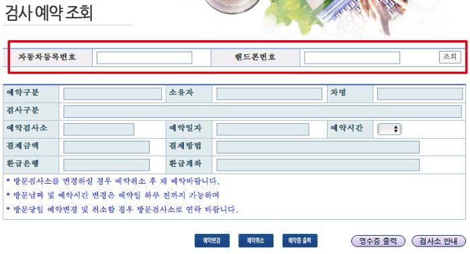Click the 환급계좌 field
The width and height of the screenshot is (470, 254).
pos(318,165)
